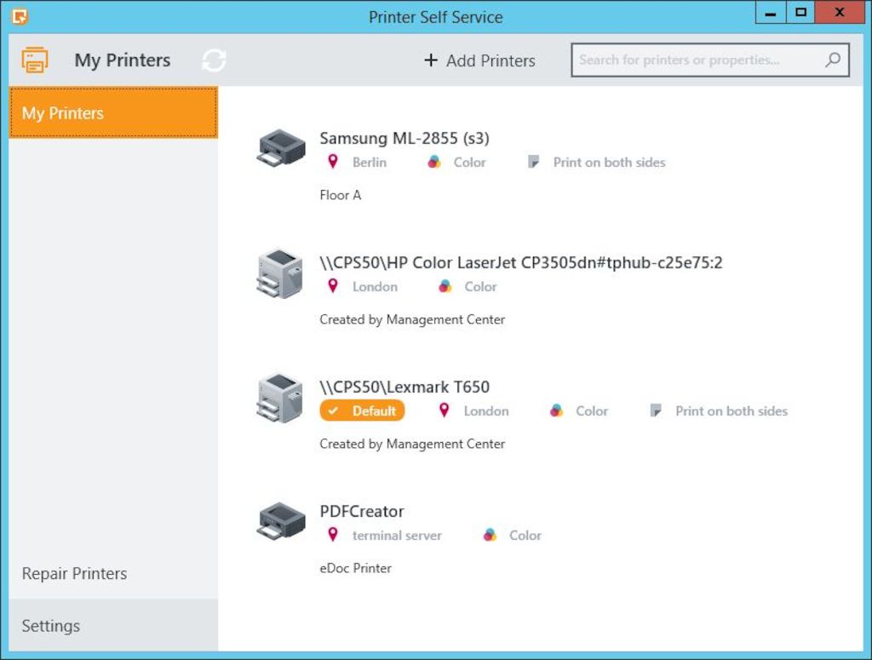Click the HP Color LaserJet printer icon
Image resolution: width=872 pixels, height=660 pixels.
click(x=280, y=273)
